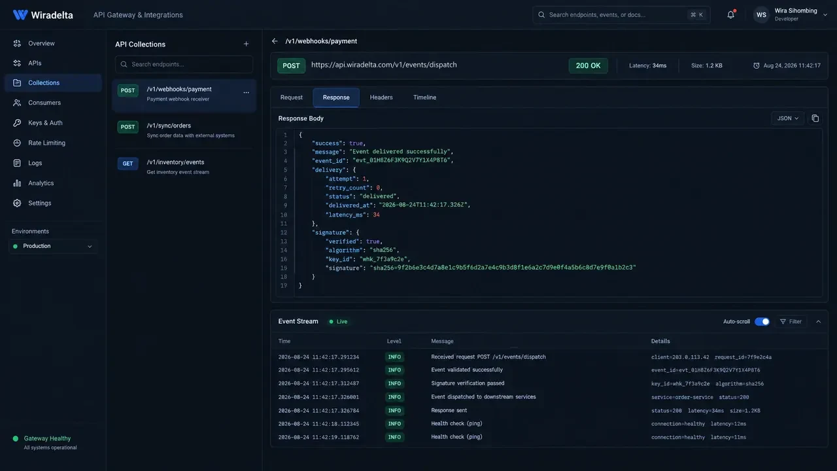Focus the global search field
Image resolution: width=837 pixels, height=471 pixels.
click(x=621, y=14)
